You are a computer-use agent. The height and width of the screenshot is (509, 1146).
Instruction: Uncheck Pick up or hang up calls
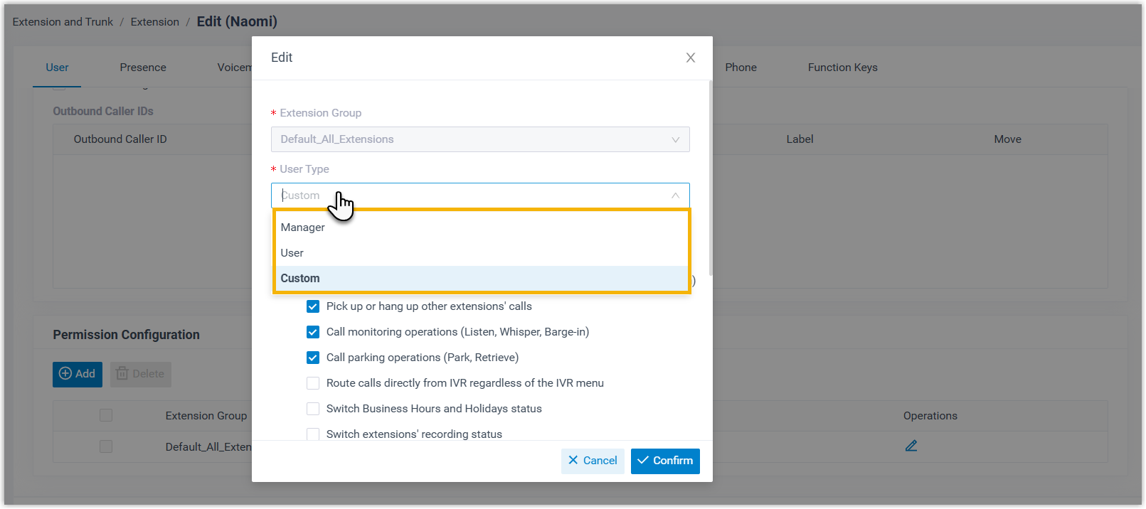pyautogui.click(x=313, y=306)
